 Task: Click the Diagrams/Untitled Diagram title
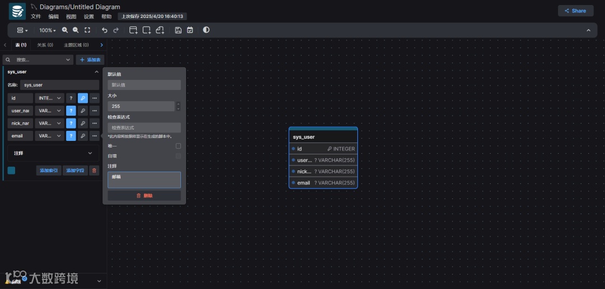click(80, 7)
